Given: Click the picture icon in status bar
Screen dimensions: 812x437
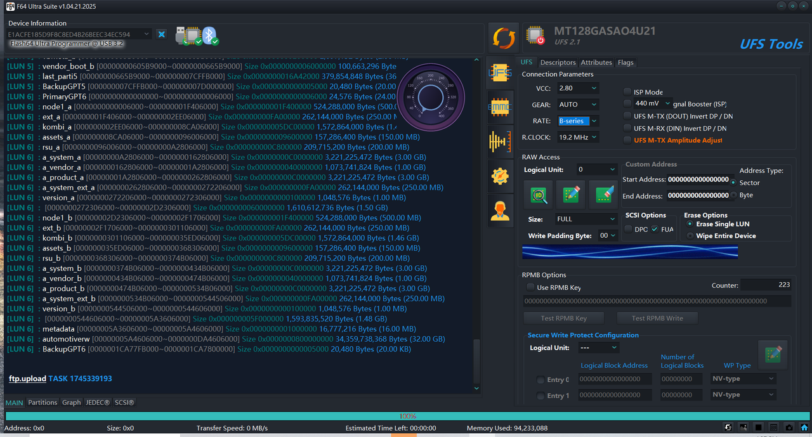Looking at the screenshot, I should pos(743,428).
